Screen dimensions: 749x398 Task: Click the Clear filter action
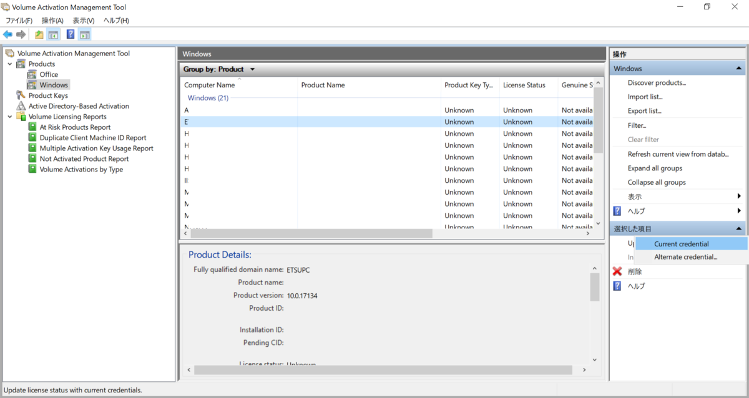click(x=644, y=140)
